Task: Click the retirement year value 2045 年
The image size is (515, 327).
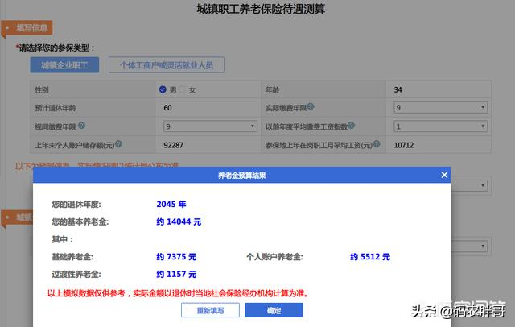Action: coord(171,204)
